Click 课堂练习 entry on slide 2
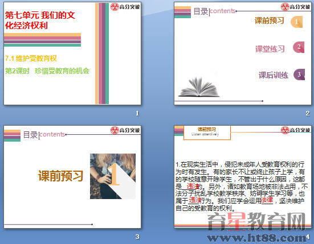The height and width of the screenshot is (244, 314). pos(270,49)
